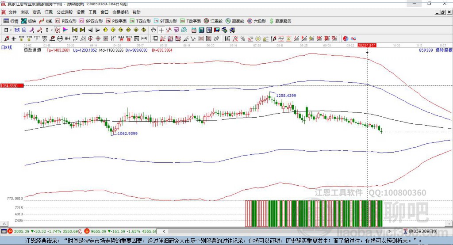Viewport: 453px width, 245px height.
Task: Open the calculator icon in toolbar
Action: tap(202, 30)
